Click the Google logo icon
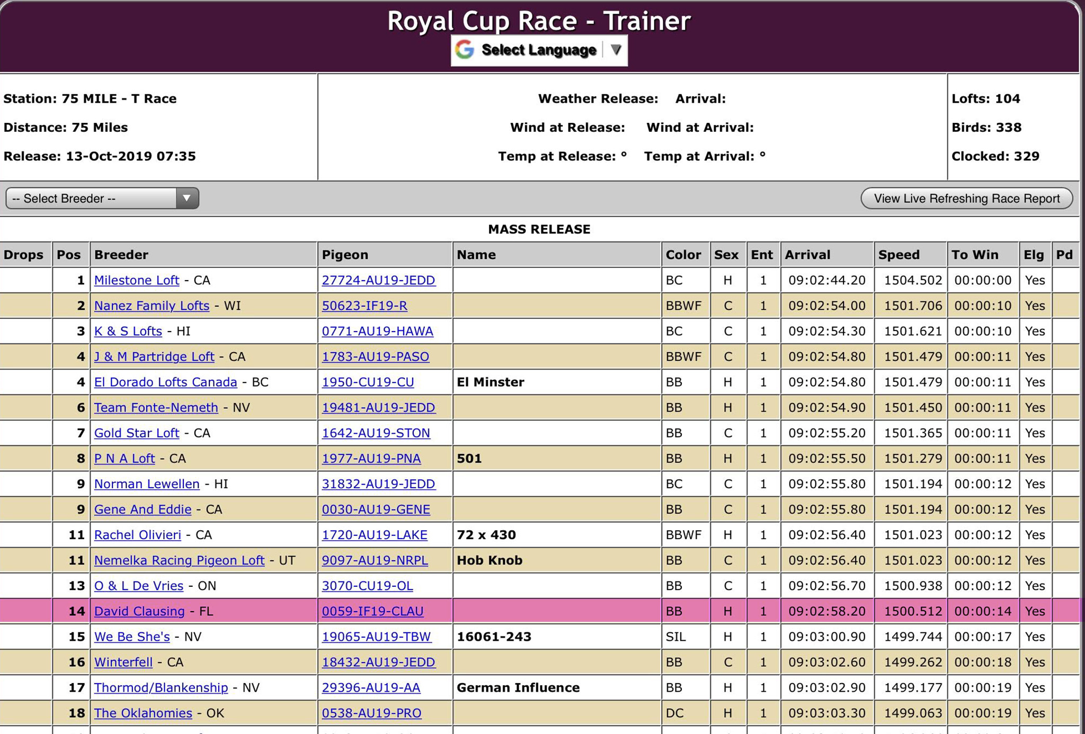The image size is (1085, 734). point(465,50)
